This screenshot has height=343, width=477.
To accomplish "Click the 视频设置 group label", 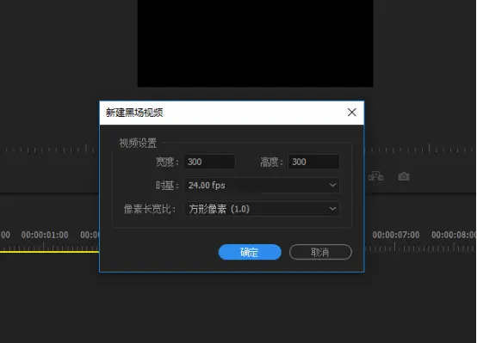I will [138, 143].
